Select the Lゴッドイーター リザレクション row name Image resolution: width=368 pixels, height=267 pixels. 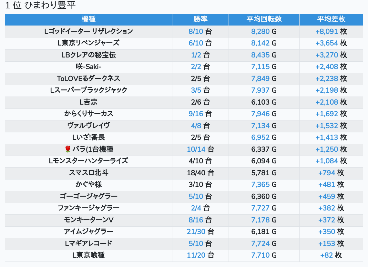click(x=88, y=31)
